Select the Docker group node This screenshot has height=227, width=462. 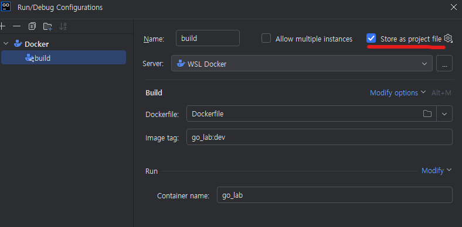coord(36,44)
